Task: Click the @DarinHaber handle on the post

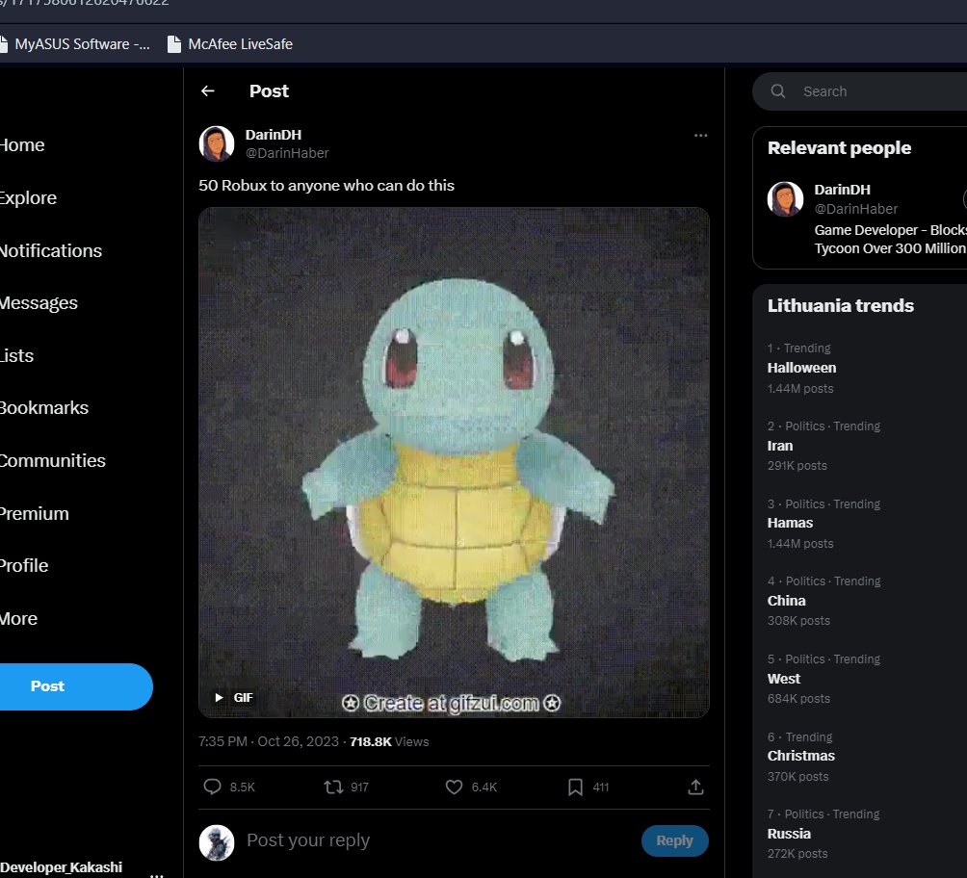Action: [x=287, y=153]
